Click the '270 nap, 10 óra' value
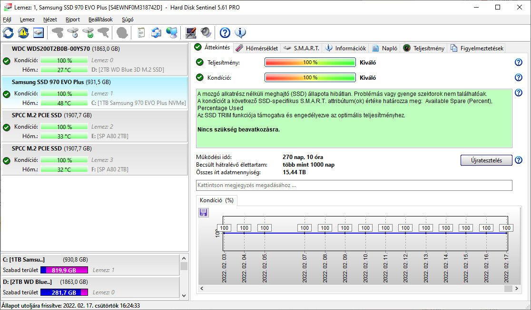This screenshot has height=310, width=531. coord(303,157)
